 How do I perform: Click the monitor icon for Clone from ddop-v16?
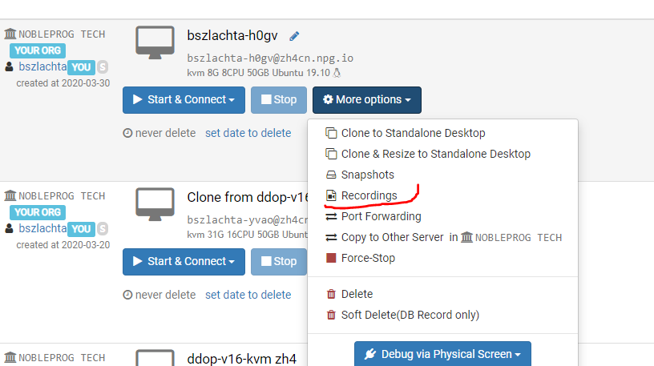(155, 204)
